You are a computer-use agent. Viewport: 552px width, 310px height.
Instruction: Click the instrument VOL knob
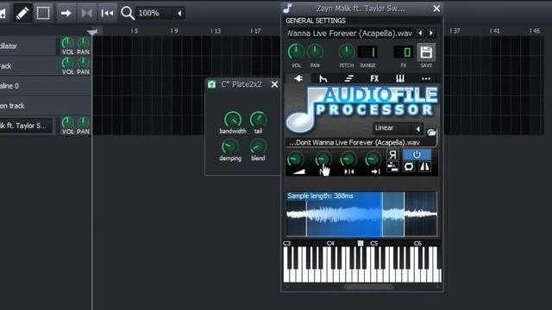coord(295,52)
